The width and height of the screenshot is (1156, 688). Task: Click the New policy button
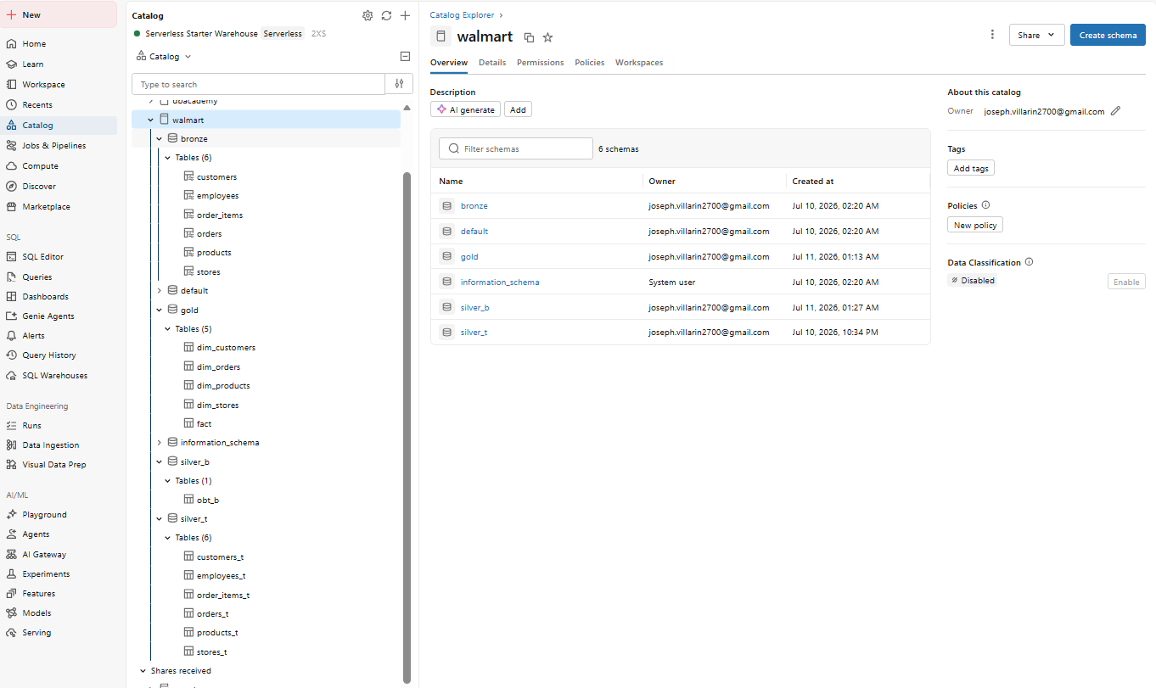(x=975, y=225)
